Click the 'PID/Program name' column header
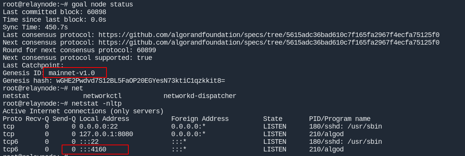The width and height of the screenshot is (465, 156). tap(340, 119)
